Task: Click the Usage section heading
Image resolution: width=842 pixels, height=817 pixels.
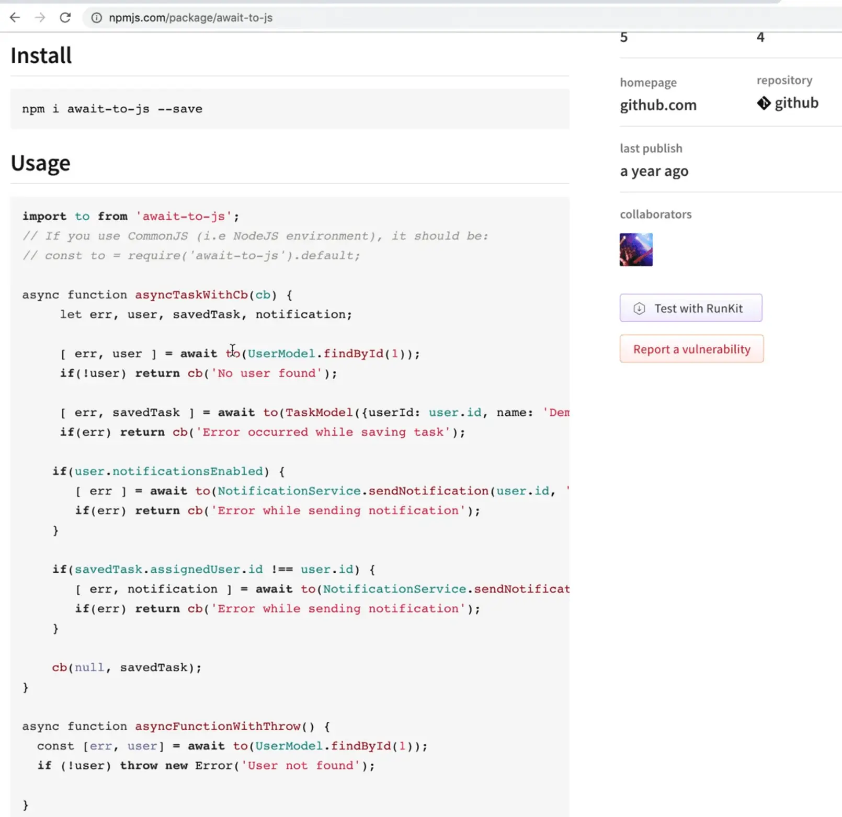Action: coord(40,163)
